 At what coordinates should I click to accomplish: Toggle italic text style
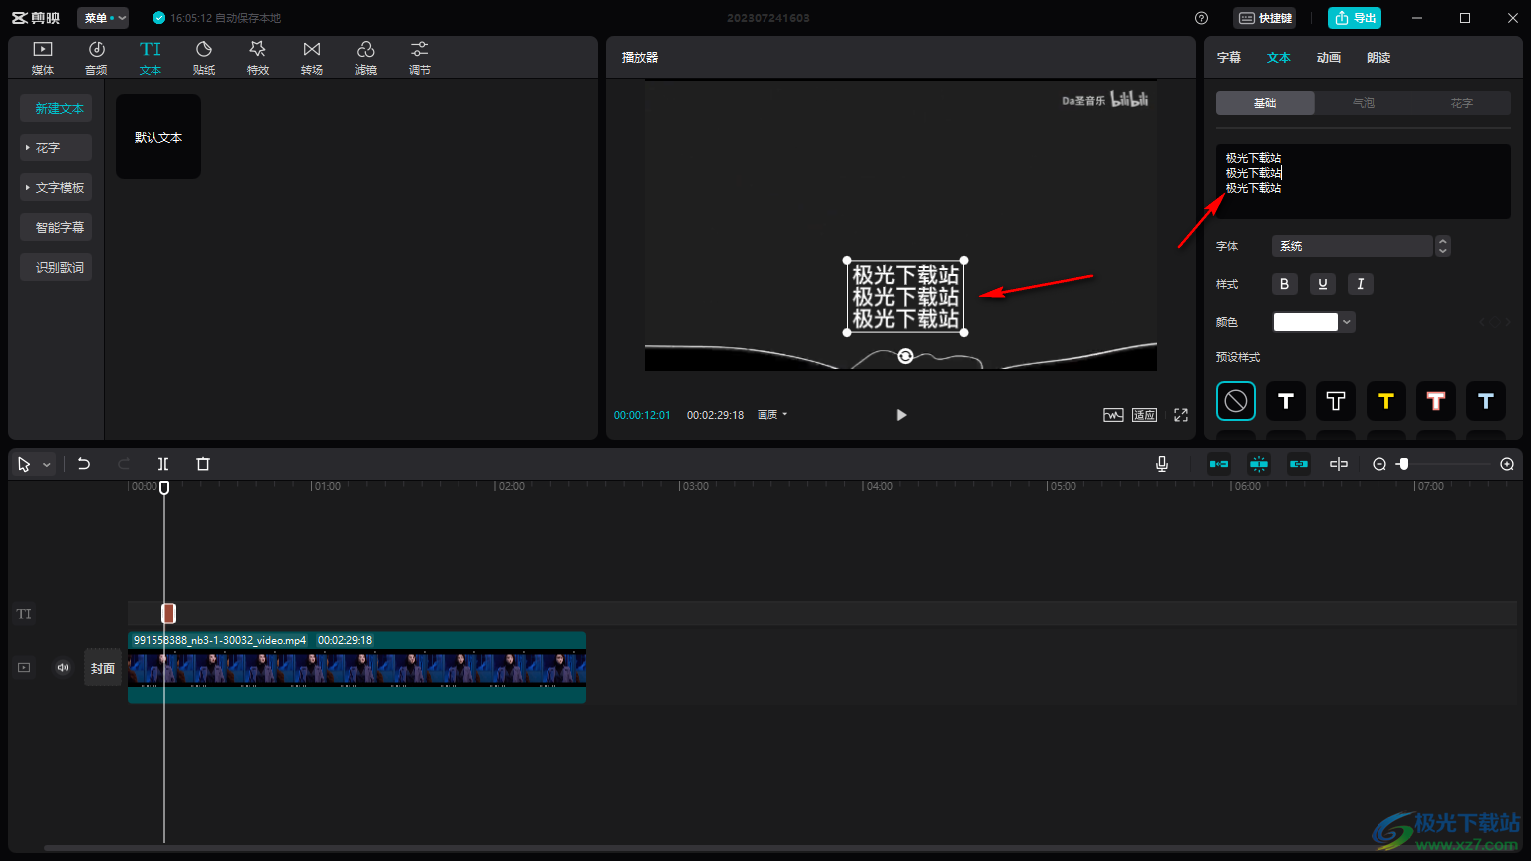pyautogui.click(x=1361, y=284)
